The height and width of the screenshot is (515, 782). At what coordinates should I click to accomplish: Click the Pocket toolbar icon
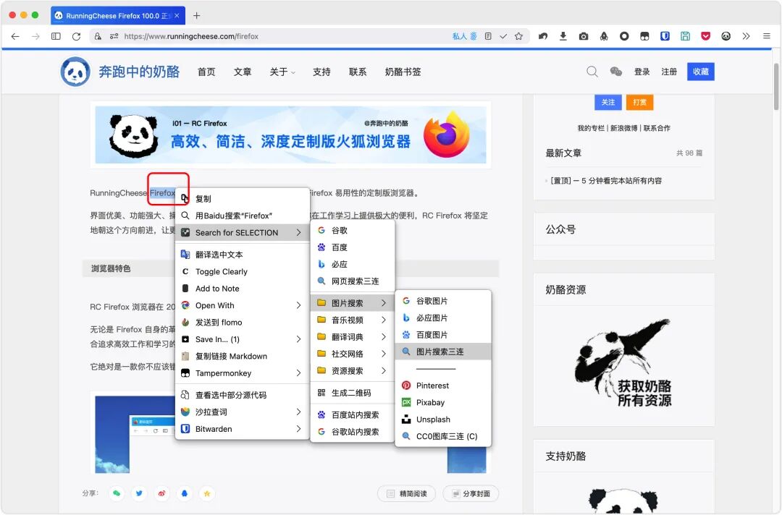[x=705, y=36]
